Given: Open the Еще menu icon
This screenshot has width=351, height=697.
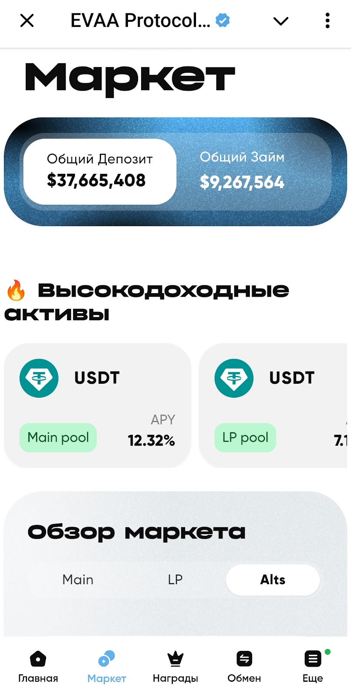Looking at the screenshot, I should tap(313, 659).
